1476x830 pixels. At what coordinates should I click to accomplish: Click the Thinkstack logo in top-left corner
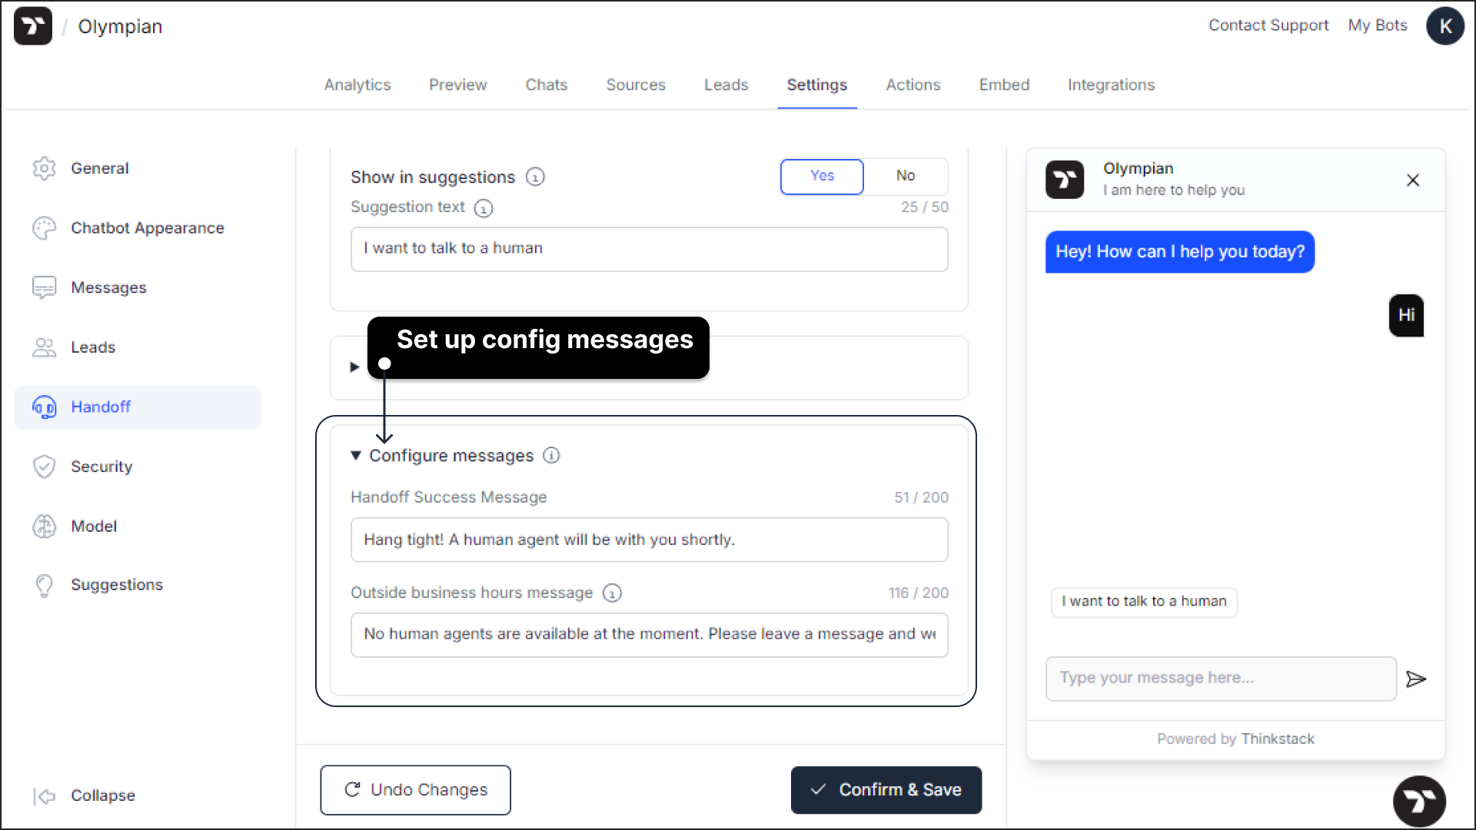tap(33, 26)
